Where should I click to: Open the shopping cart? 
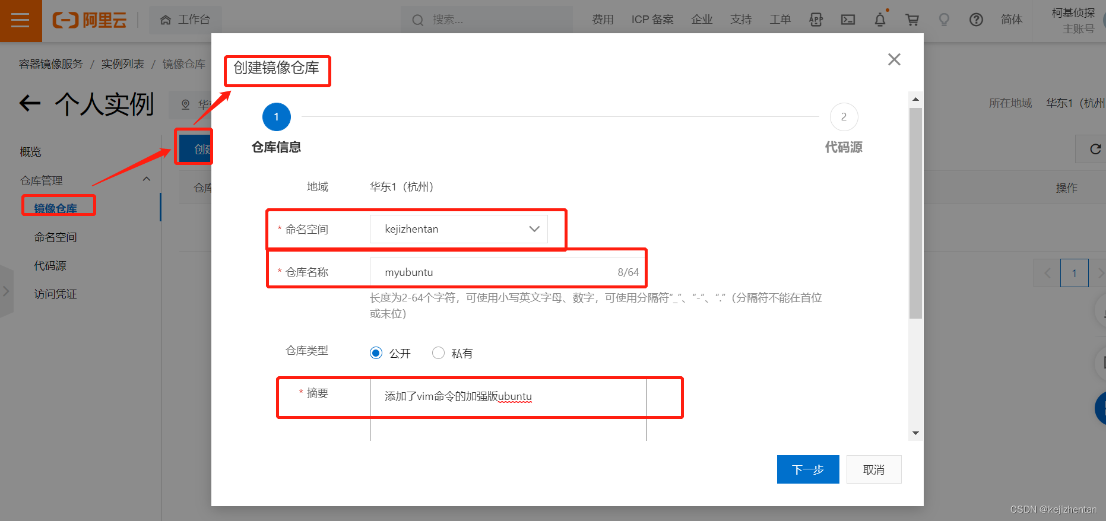(912, 20)
